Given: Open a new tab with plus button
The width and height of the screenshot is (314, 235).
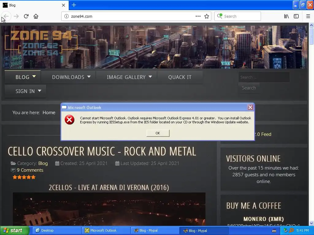Looking at the screenshot, I should point(74,5).
